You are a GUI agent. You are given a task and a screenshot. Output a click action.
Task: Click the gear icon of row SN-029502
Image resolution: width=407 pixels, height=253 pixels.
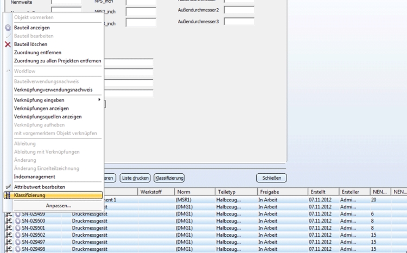pyautogui.click(x=18, y=235)
